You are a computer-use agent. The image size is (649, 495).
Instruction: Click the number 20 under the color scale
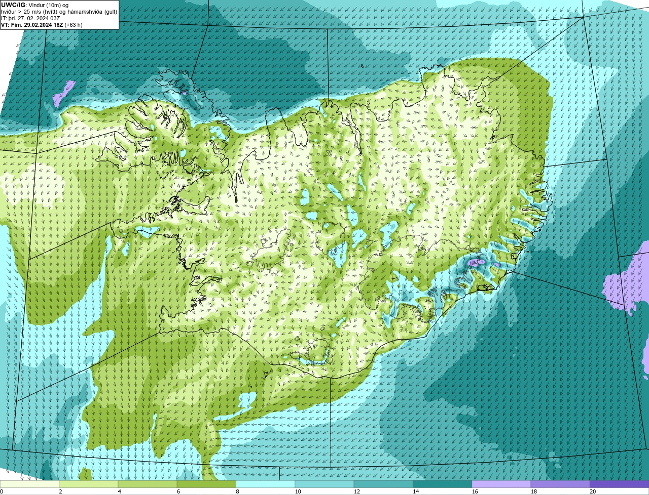pos(593,491)
